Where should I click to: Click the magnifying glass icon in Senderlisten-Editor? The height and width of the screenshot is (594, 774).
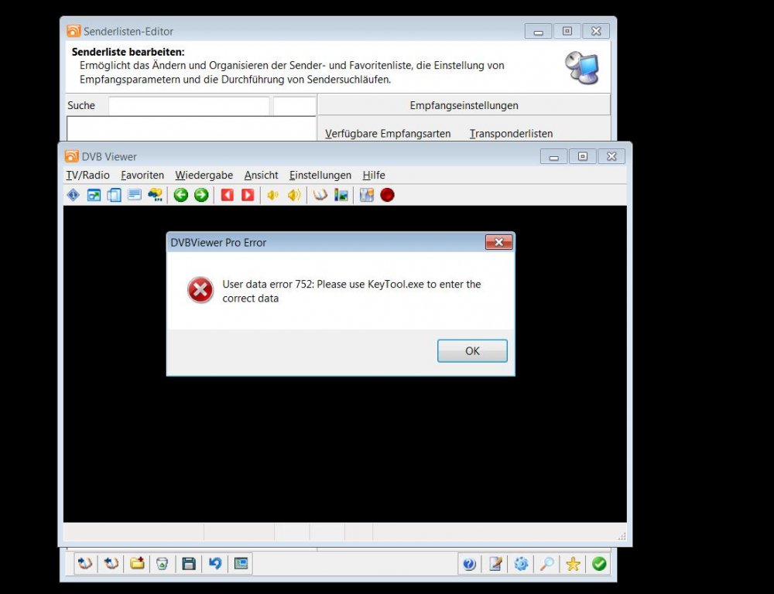click(547, 564)
